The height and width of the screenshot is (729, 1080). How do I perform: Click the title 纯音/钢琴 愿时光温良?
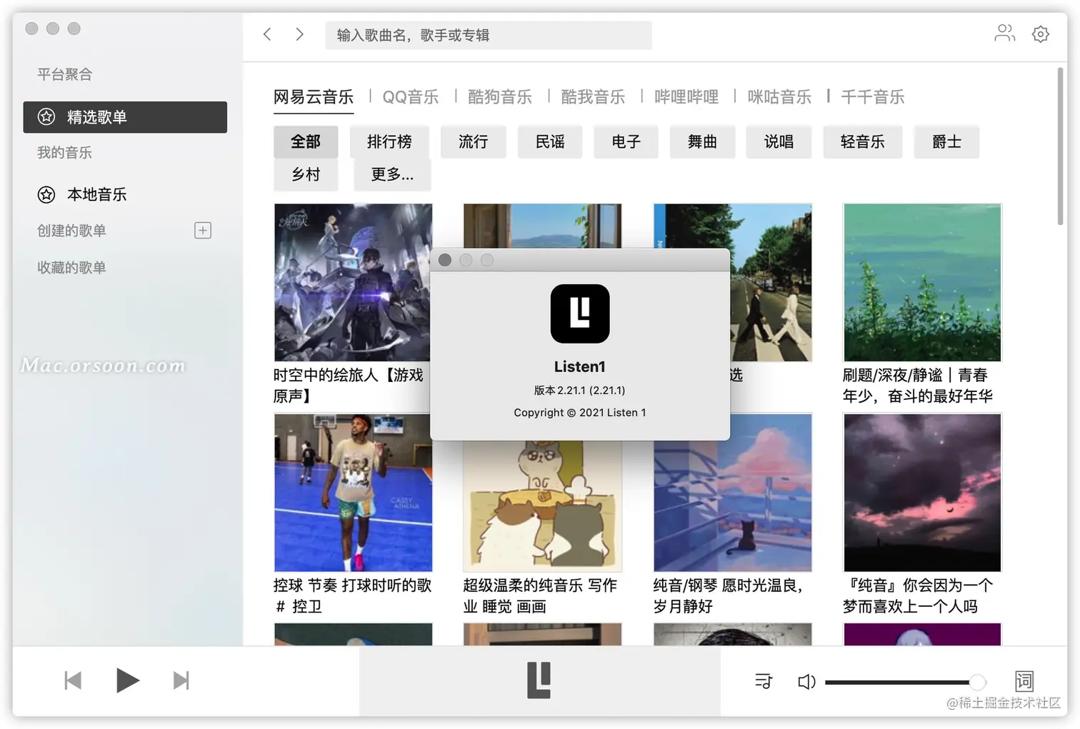click(x=728, y=595)
